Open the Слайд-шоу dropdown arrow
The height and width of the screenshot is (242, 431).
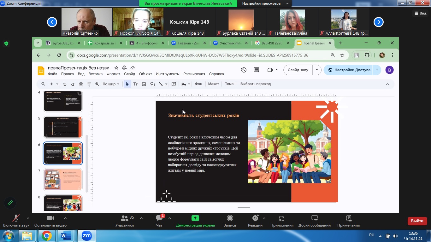point(317,70)
